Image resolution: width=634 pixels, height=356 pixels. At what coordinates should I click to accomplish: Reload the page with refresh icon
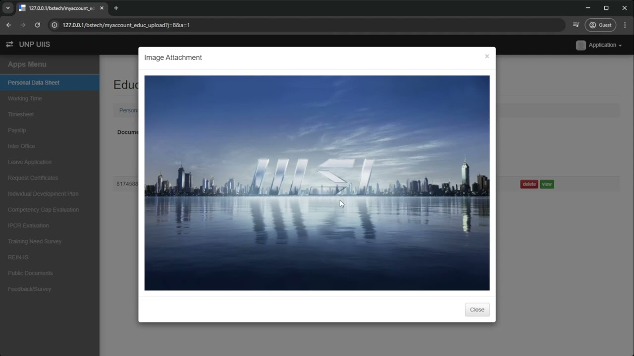point(37,25)
